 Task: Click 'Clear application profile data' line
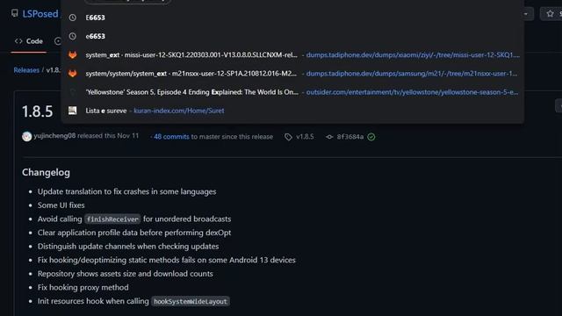click(134, 233)
